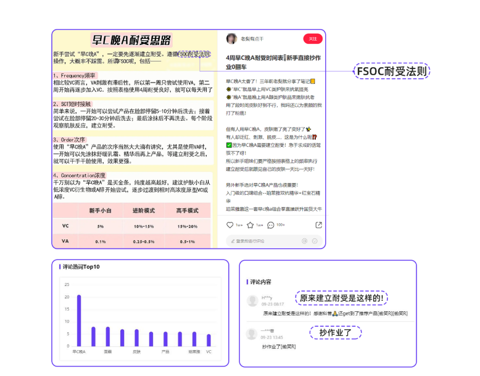Click the 原来建立耐受是这样的! callout bubble

pos(341,298)
